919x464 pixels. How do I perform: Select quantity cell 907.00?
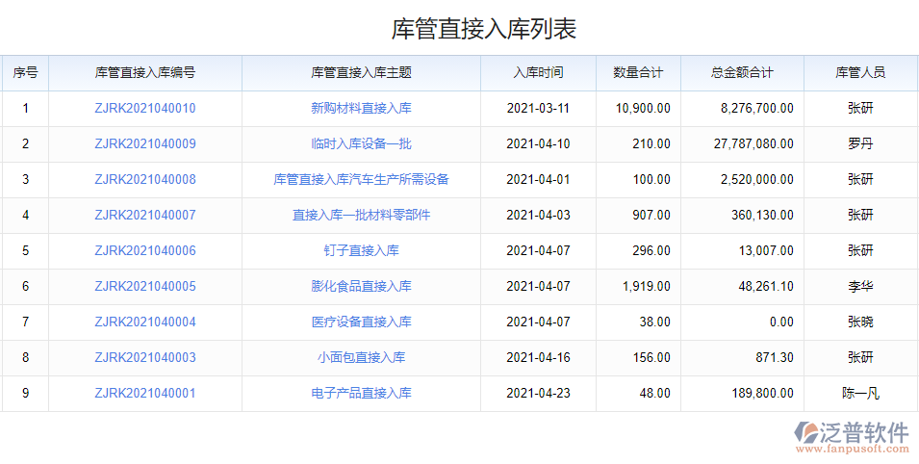click(x=638, y=216)
